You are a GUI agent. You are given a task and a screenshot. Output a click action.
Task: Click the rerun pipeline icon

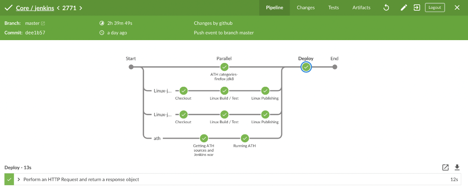pyautogui.click(x=386, y=8)
